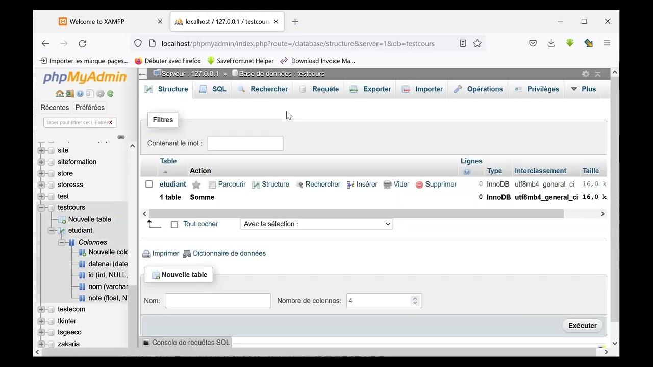The image size is (653, 367).
Task: Expand the testecom database node
Action: coord(41,310)
